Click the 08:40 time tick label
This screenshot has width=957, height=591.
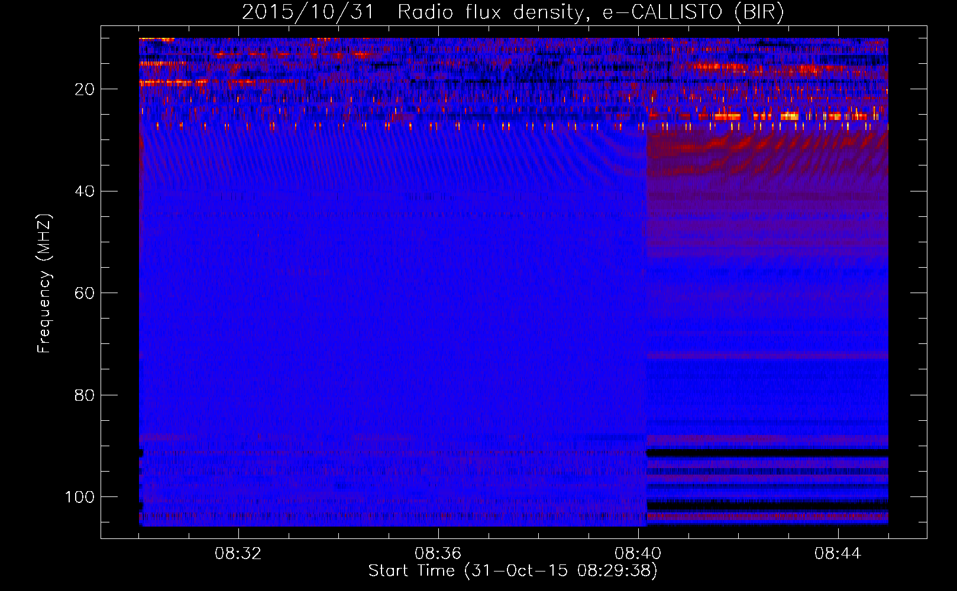coord(638,554)
